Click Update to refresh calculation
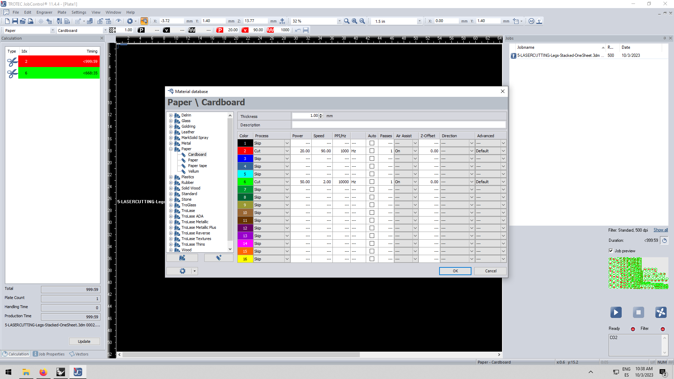The height and width of the screenshot is (379, 674). [83, 341]
